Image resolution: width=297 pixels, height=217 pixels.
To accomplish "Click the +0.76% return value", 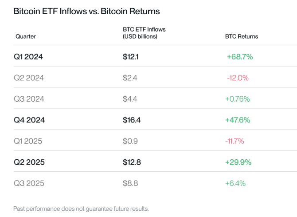I will (x=239, y=99).
